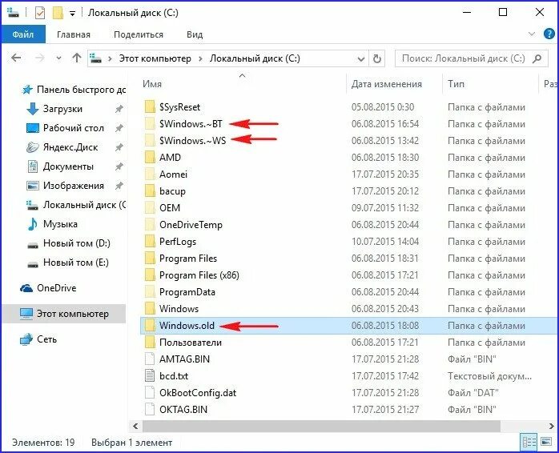The height and width of the screenshot is (453, 559).
Task: Switch to details view icon in status bar
Action: click(x=529, y=443)
